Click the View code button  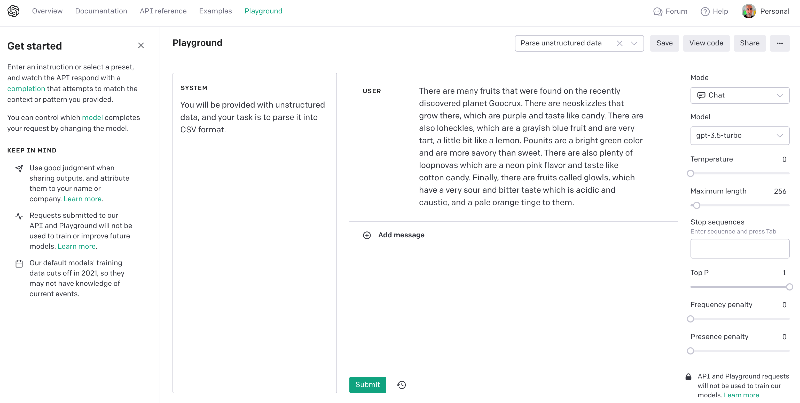coord(706,43)
